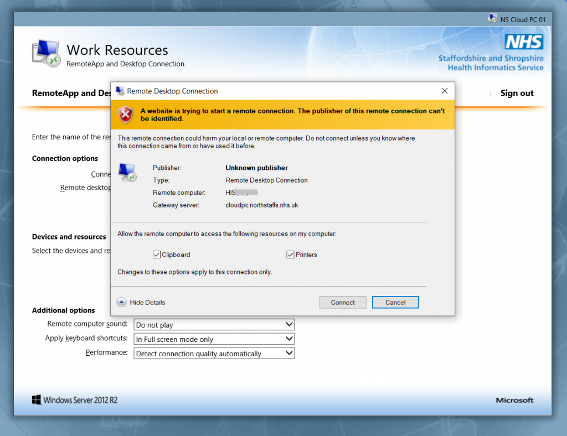The height and width of the screenshot is (436, 567).
Task: Click the Work Resources computer icon
Action: [46, 54]
